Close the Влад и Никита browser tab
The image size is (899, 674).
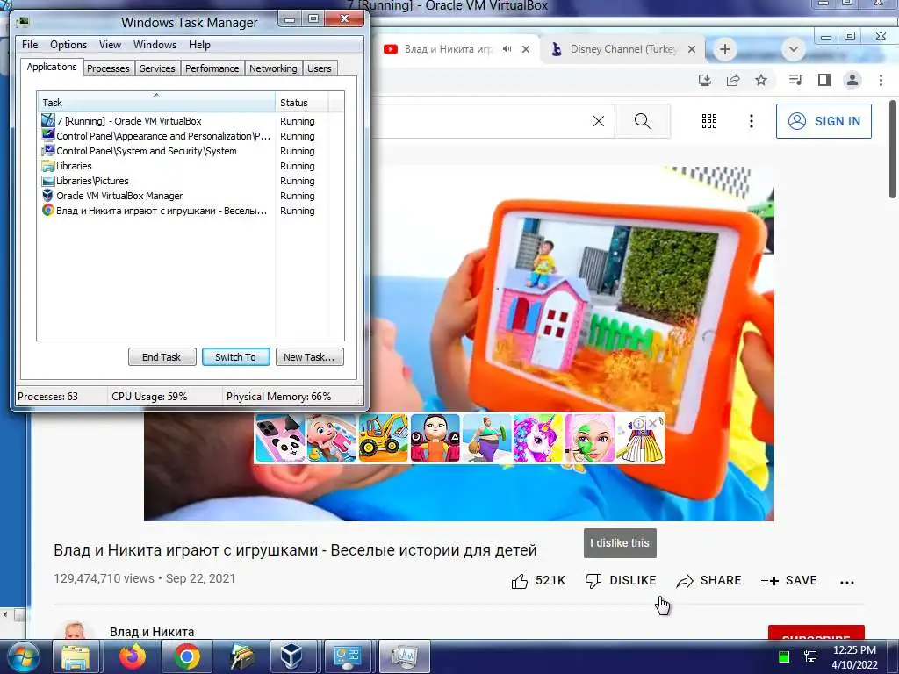pyautogui.click(x=526, y=49)
